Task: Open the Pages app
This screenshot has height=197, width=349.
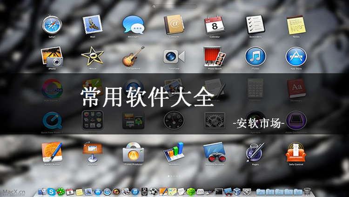Action: coord(255,153)
